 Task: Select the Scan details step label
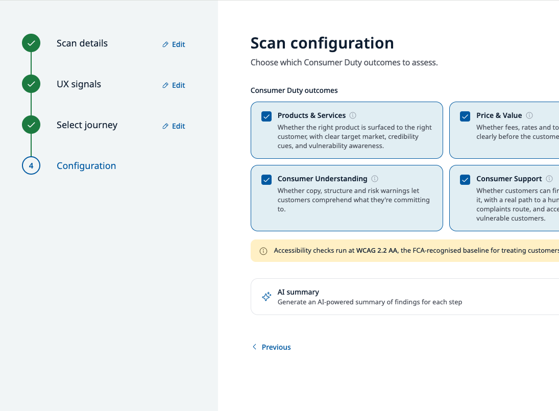click(82, 43)
